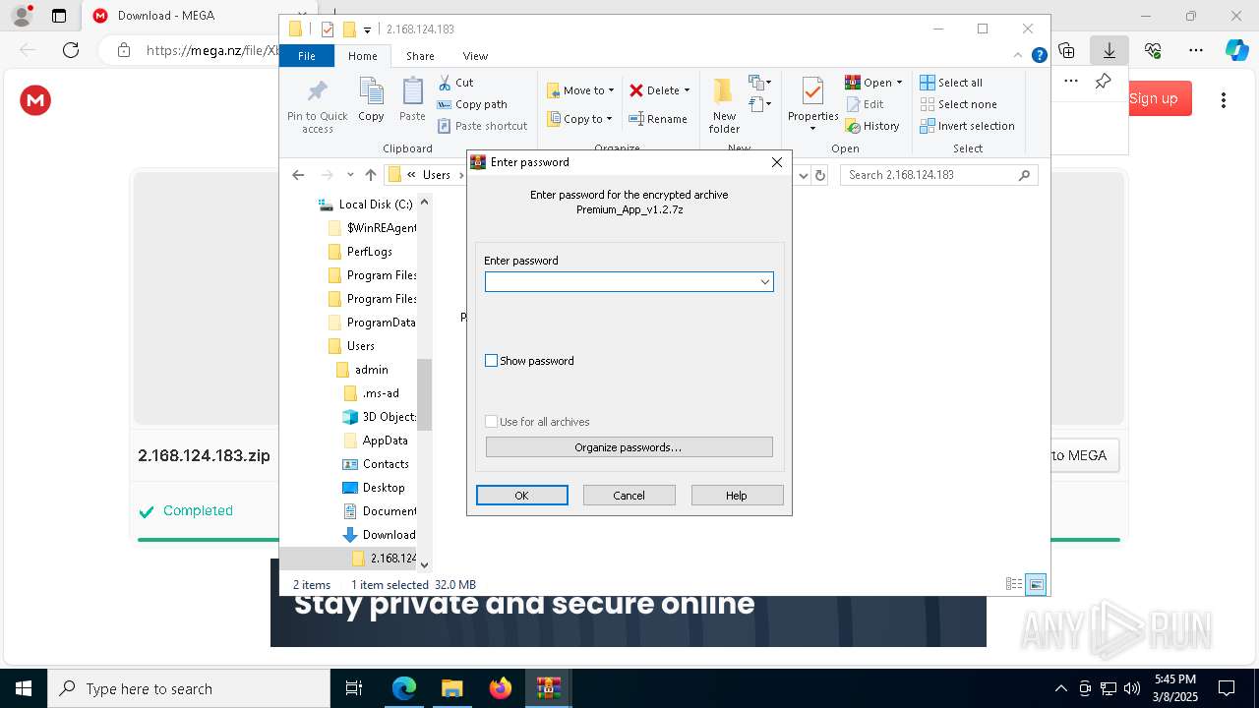Image resolution: width=1259 pixels, height=708 pixels.
Task: Click the Paste icon in the ribbon
Action: pyautogui.click(x=412, y=100)
